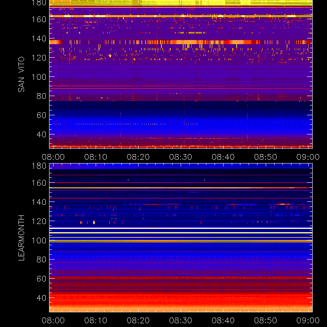This screenshot has width=327, height=327.
Task: Click 08:30 time label under San Vito plot
Action: pos(181,157)
